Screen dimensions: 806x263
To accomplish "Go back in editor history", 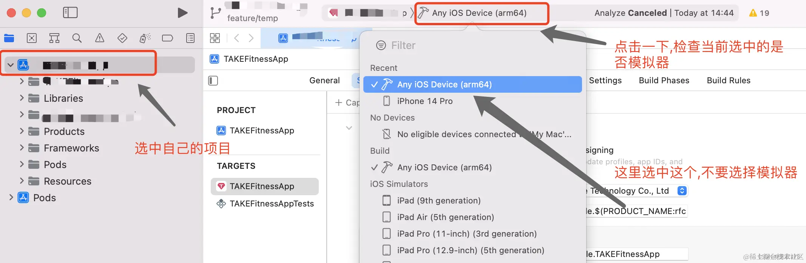I will click(x=237, y=38).
